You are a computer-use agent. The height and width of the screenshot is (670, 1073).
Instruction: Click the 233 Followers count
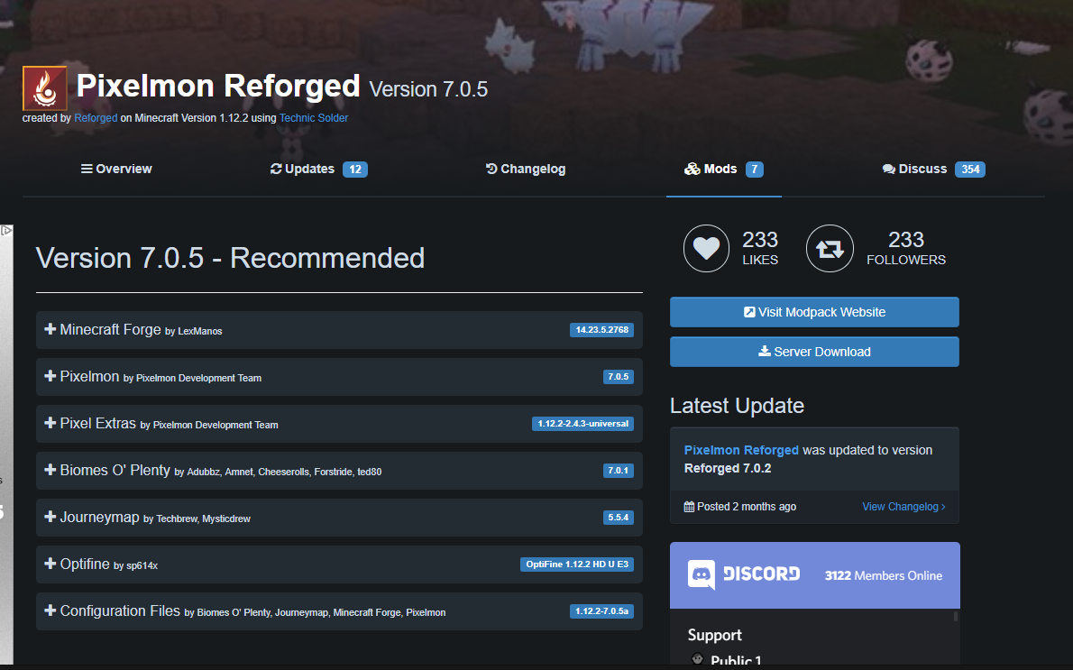(x=906, y=240)
